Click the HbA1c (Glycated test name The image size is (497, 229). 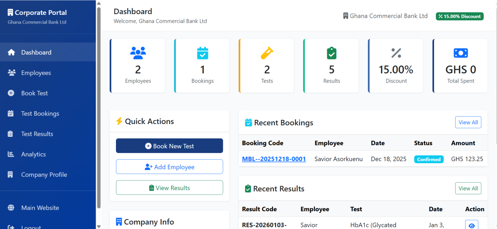click(373, 225)
